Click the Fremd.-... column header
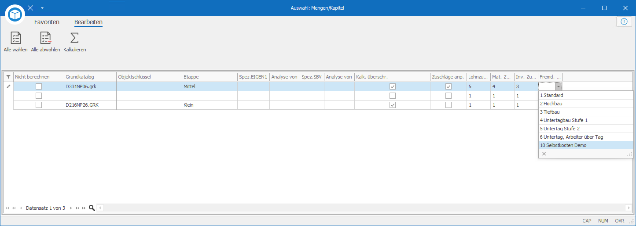636x226 pixels. [x=550, y=77]
